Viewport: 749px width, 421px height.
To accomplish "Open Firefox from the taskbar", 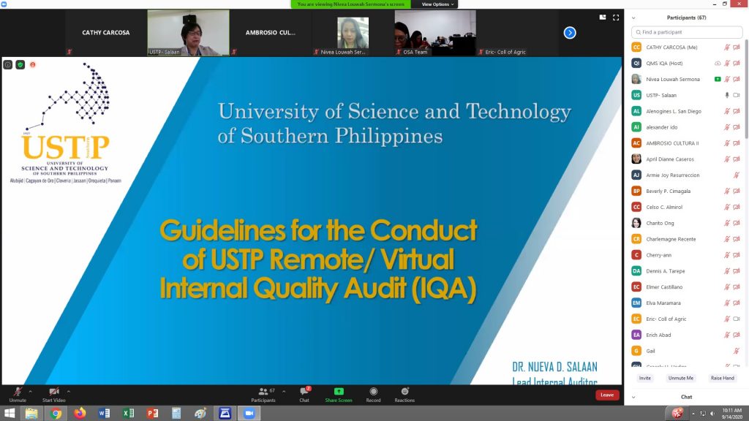I will click(80, 414).
